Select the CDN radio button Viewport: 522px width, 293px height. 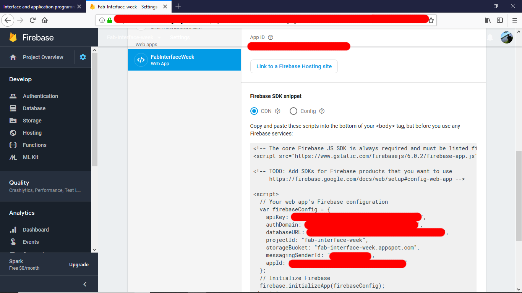(x=254, y=111)
